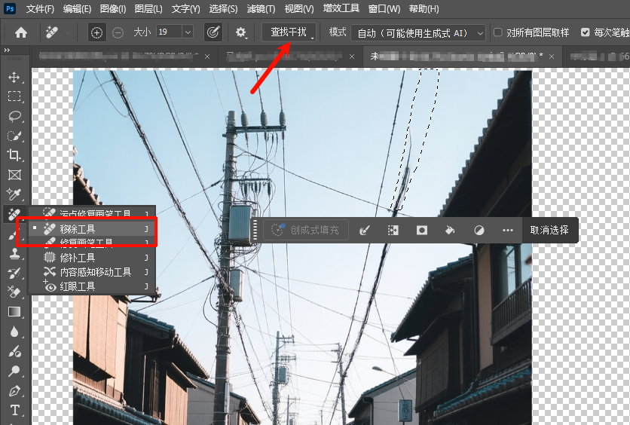The width and height of the screenshot is (630, 425).
Task: Edit the brush size value 19
Action: point(169,32)
